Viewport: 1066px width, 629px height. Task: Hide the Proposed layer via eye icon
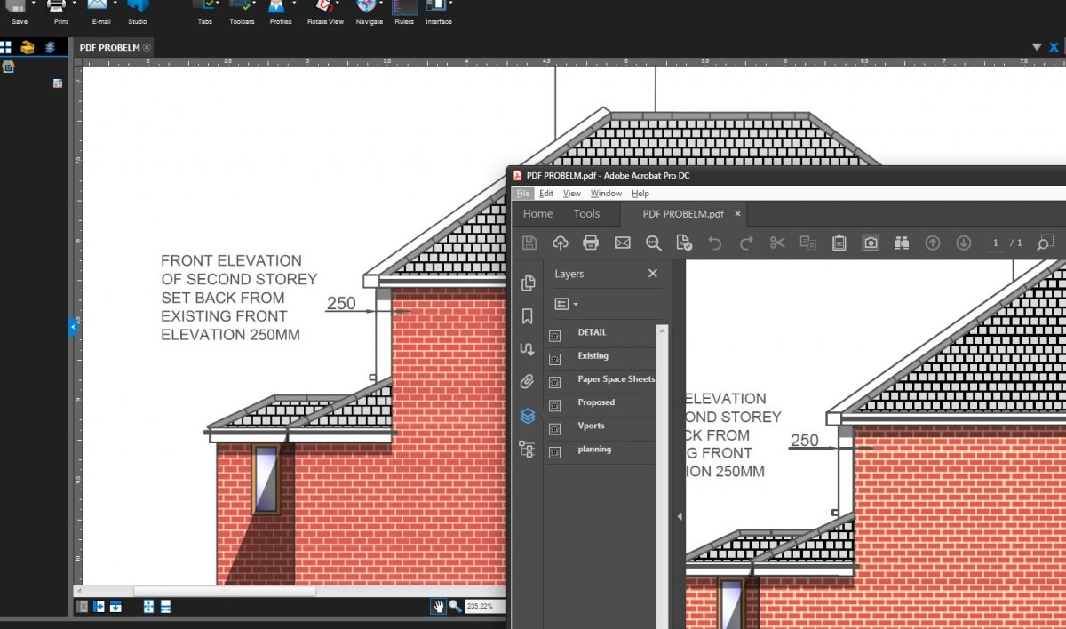pos(555,406)
